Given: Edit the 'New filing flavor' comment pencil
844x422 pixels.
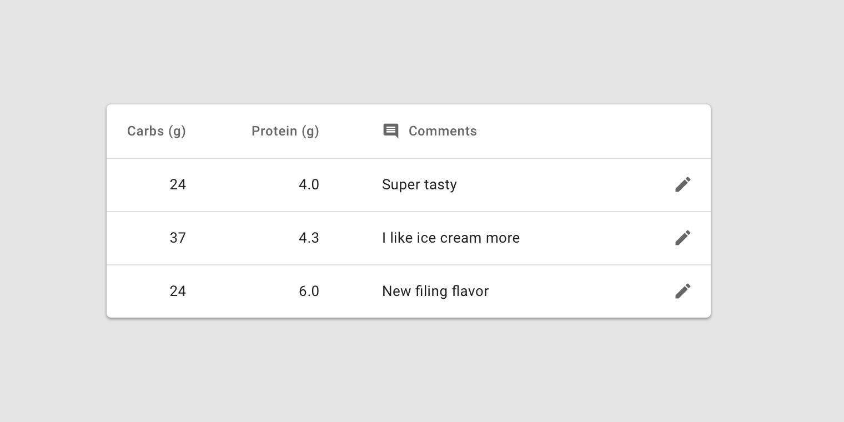Looking at the screenshot, I should coord(683,291).
